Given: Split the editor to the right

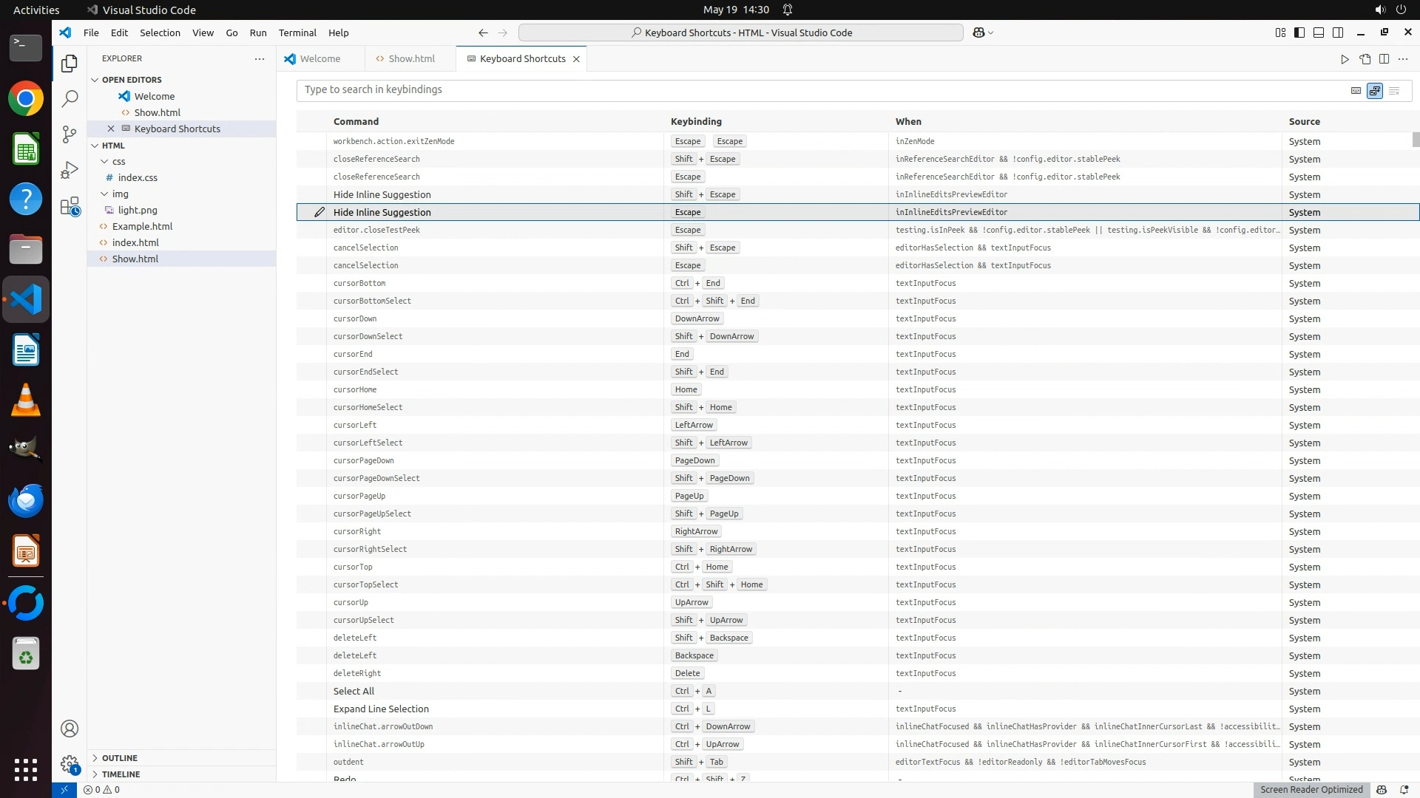Looking at the screenshot, I should click(x=1384, y=59).
